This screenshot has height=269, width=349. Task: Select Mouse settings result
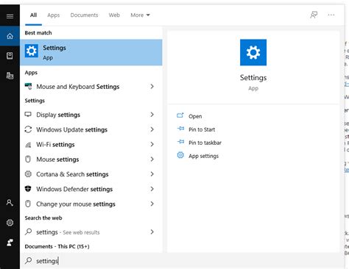[91, 159]
